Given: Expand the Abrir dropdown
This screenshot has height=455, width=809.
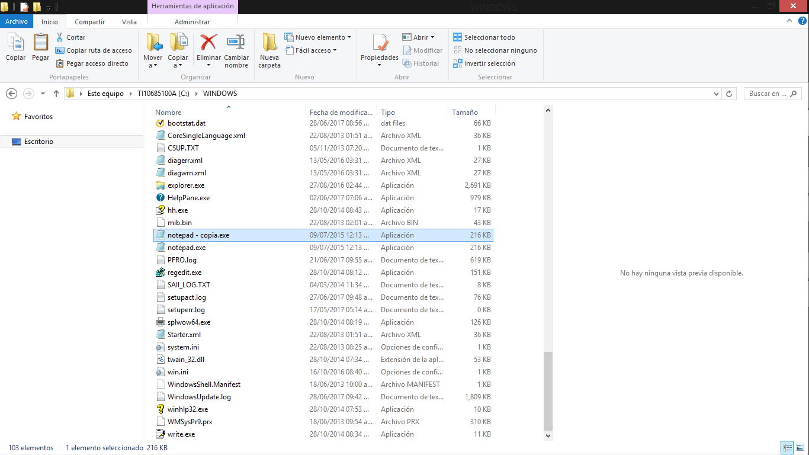Looking at the screenshot, I should pos(432,37).
